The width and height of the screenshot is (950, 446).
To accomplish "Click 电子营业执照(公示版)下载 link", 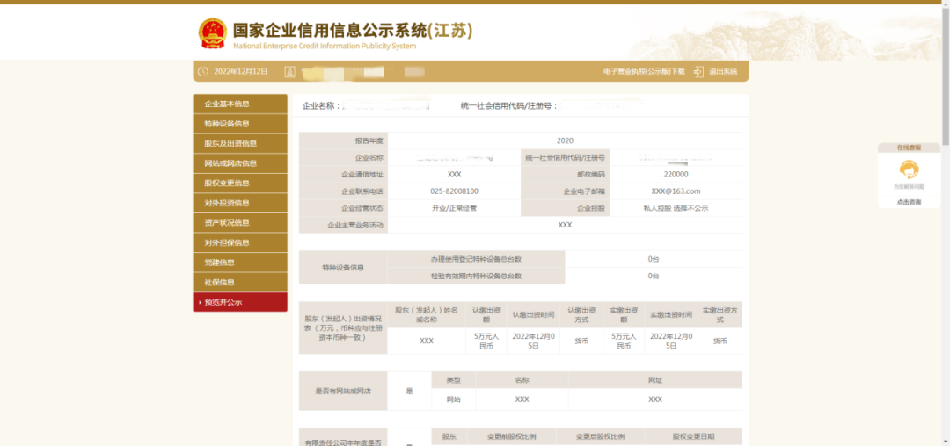I will [644, 71].
